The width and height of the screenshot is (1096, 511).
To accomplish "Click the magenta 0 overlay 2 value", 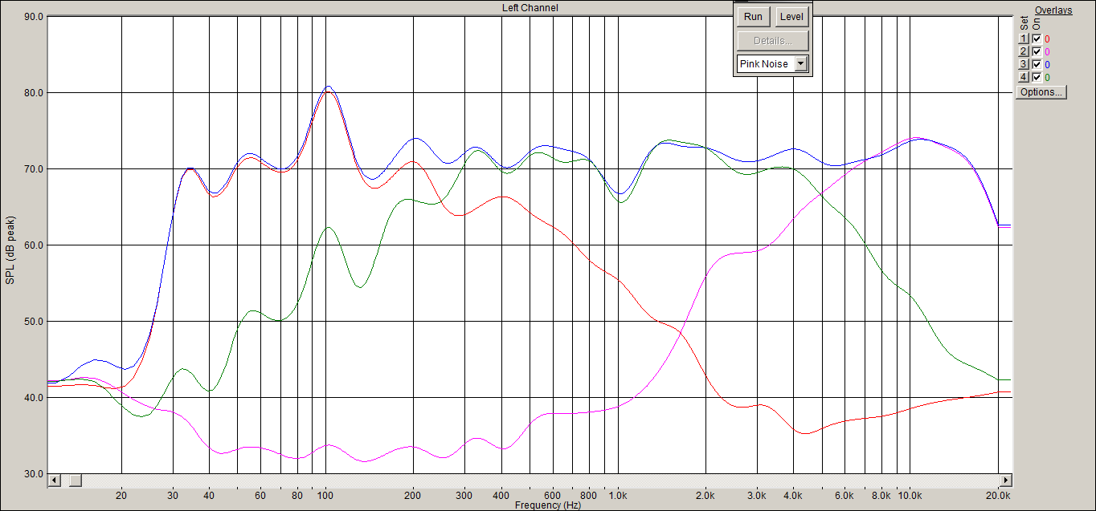I will pos(1047,51).
